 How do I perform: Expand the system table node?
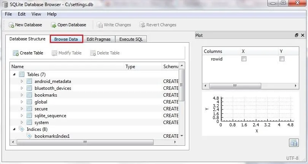click(22, 123)
